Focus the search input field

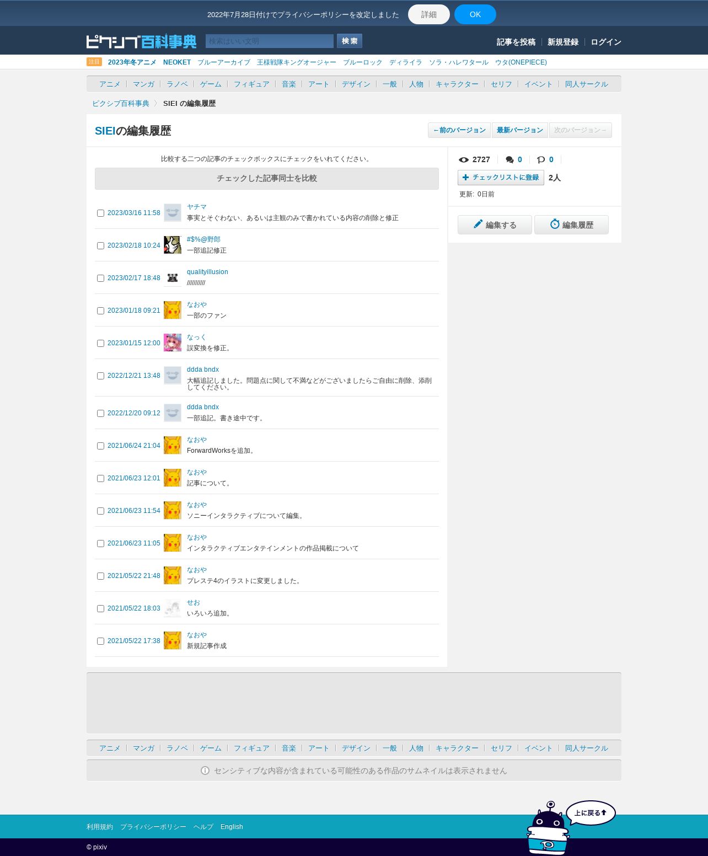(270, 41)
